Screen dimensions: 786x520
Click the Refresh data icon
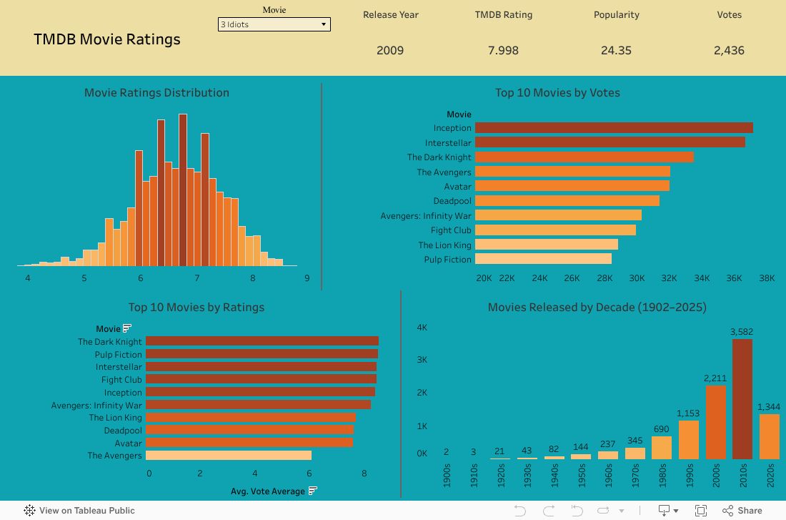tap(605, 511)
